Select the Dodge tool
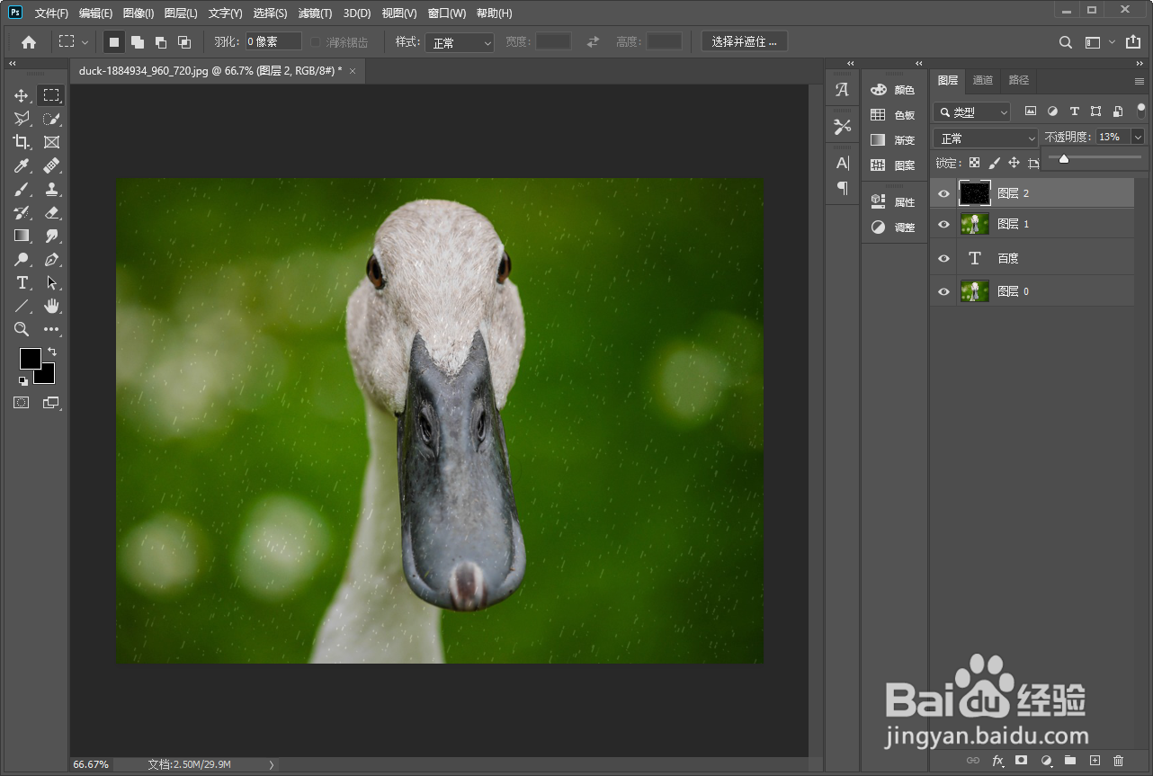1153x776 pixels. coord(22,259)
